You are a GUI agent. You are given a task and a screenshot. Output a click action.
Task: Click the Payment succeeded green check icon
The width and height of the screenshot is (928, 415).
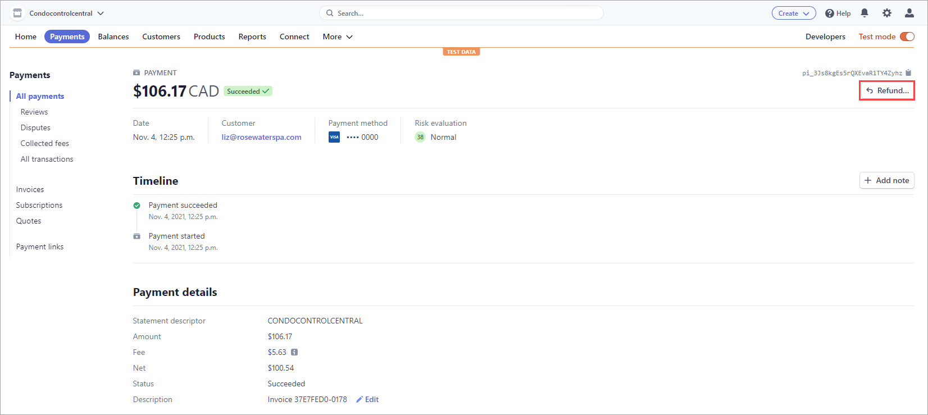(x=137, y=206)
